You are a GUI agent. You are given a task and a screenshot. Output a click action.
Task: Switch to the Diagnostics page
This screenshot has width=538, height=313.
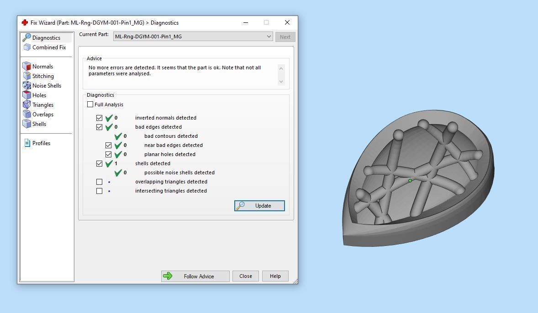coord(46,38)
